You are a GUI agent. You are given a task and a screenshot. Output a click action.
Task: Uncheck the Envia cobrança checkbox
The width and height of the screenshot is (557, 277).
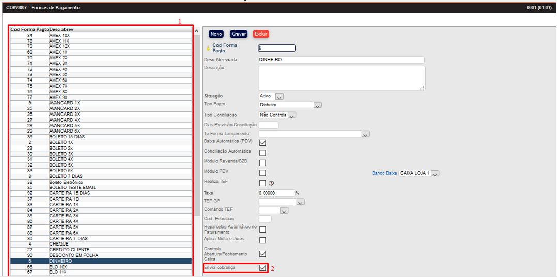click(262, 268)
